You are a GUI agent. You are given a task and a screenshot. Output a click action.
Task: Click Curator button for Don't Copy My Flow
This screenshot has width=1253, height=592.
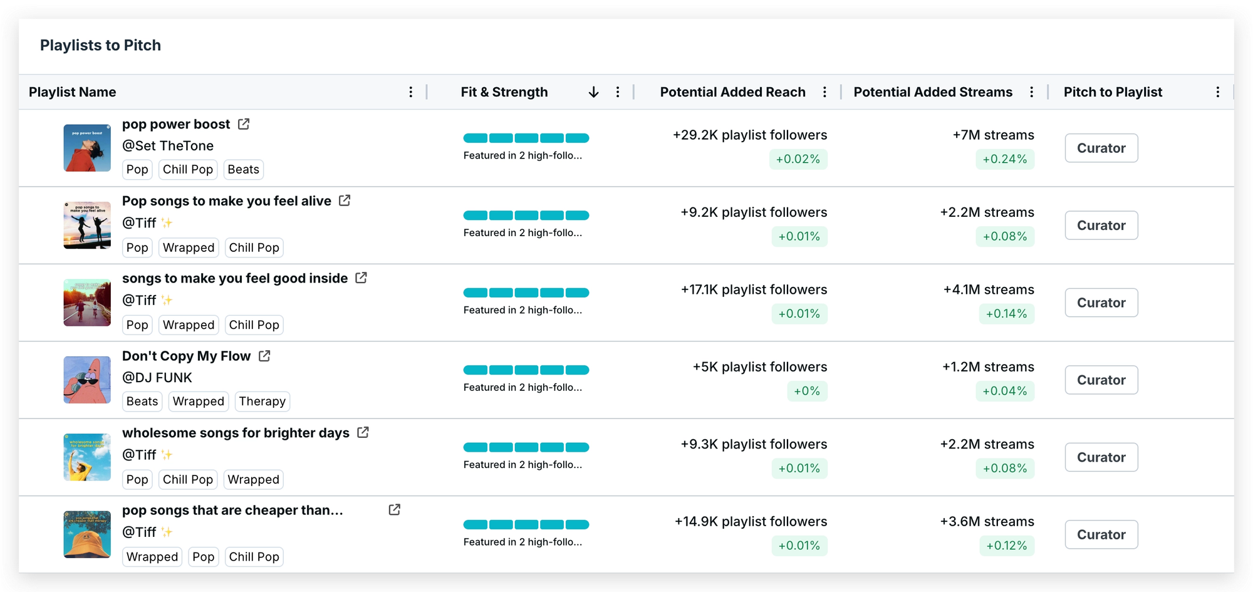1101,380
